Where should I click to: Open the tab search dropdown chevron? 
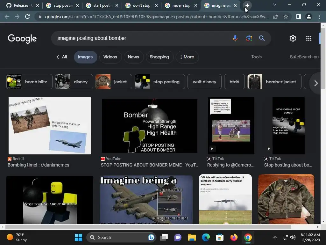pyautogui.click(x=275, y=4)
